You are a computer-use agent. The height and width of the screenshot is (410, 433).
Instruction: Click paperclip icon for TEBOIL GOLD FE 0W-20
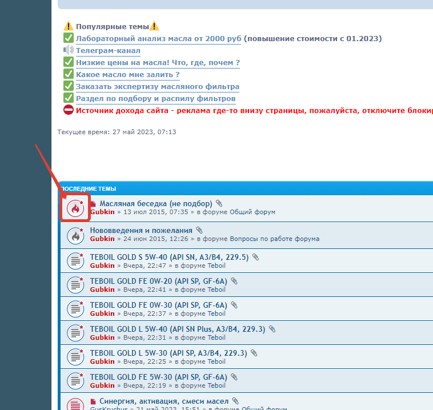click(234, 281)
